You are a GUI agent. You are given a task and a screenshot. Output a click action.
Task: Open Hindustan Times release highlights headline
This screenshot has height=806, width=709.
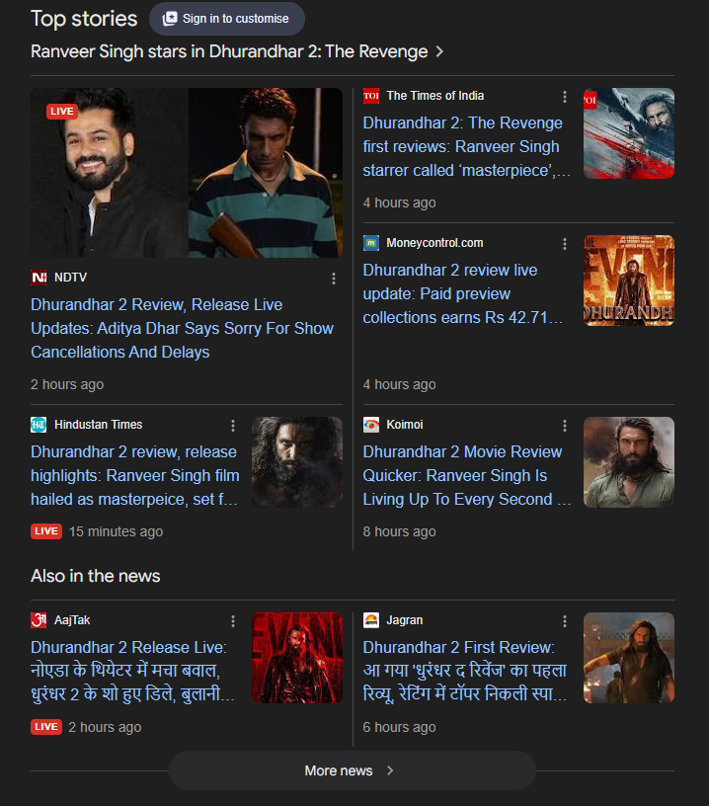click(x=134, y=475)
